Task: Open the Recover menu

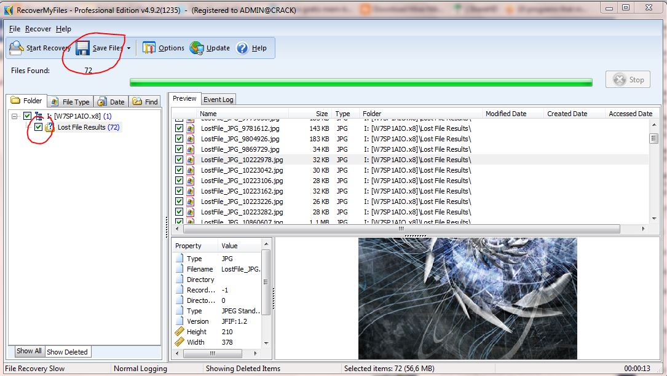Action: tap(38, 29)
